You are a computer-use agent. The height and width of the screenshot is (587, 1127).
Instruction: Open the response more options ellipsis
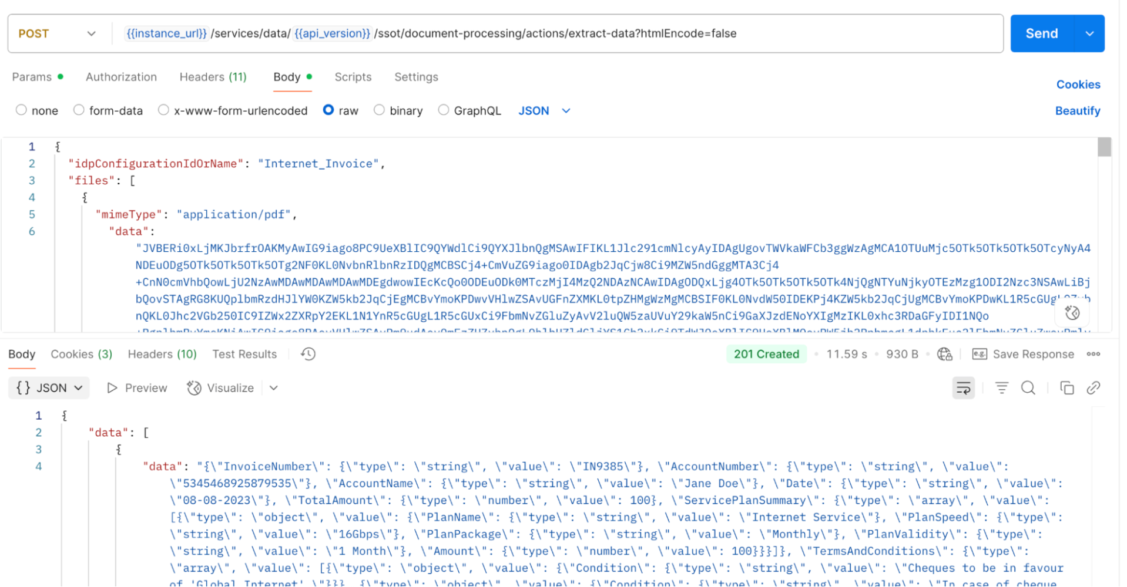point(1094,355)
